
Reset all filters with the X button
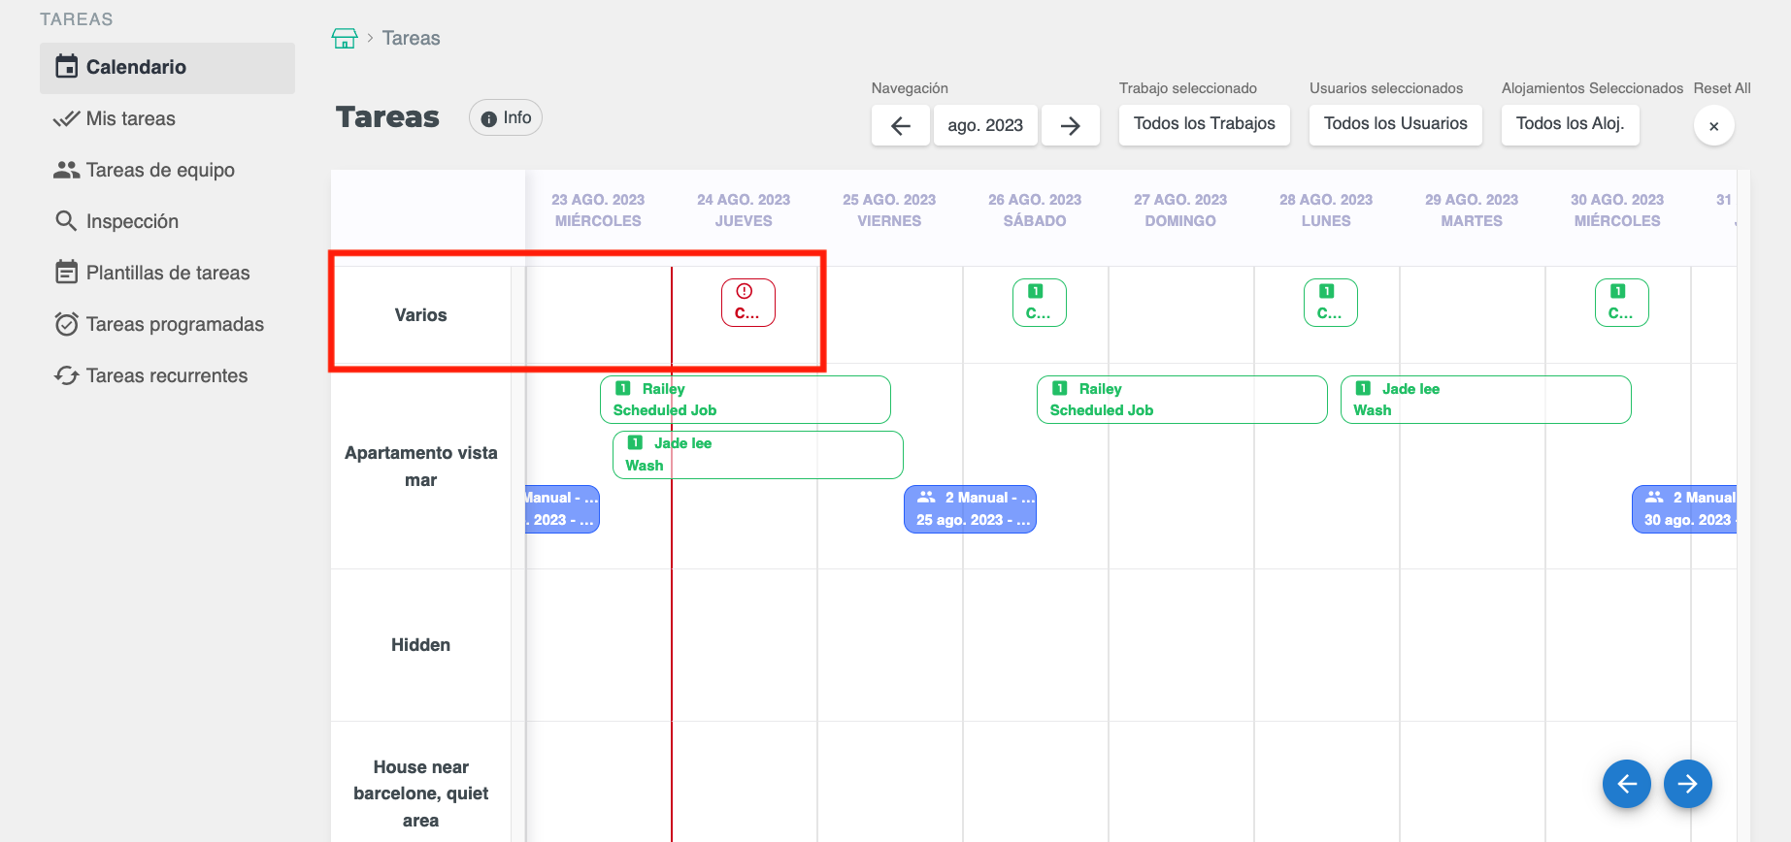pyautogui.click(x=1713, y=126)
